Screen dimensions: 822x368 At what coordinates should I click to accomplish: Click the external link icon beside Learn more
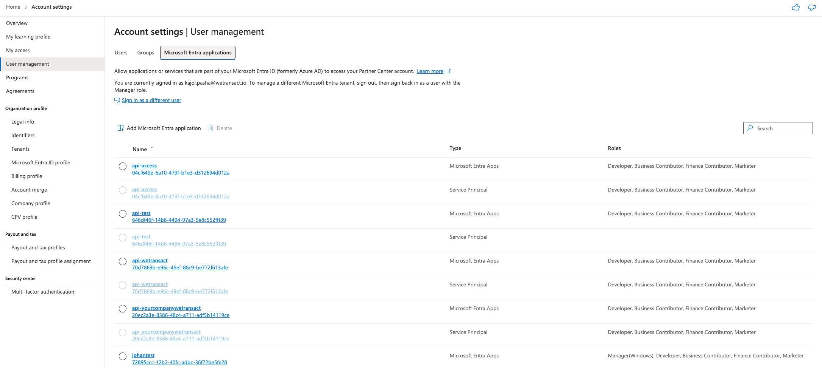(448, 71)
